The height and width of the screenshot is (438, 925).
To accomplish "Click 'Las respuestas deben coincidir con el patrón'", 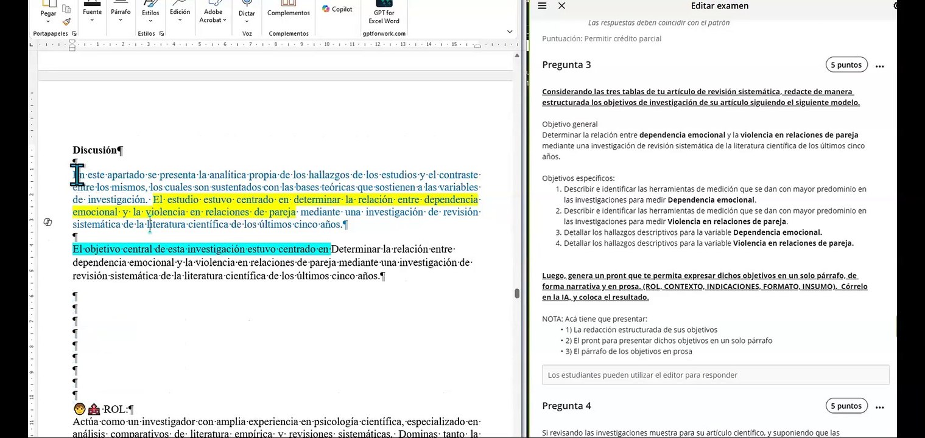I will click(659, 23).
